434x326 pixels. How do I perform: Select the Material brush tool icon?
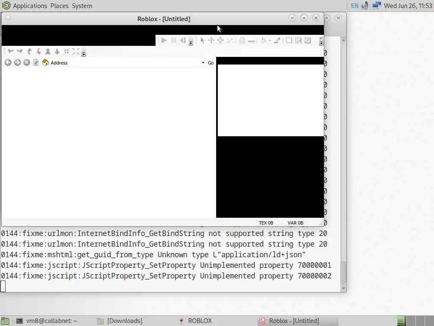pyautogui.click(x=277, y=40)
